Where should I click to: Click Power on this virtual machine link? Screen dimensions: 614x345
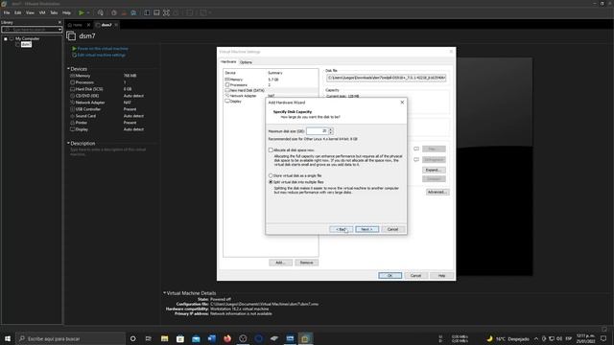tap(103, 49)
